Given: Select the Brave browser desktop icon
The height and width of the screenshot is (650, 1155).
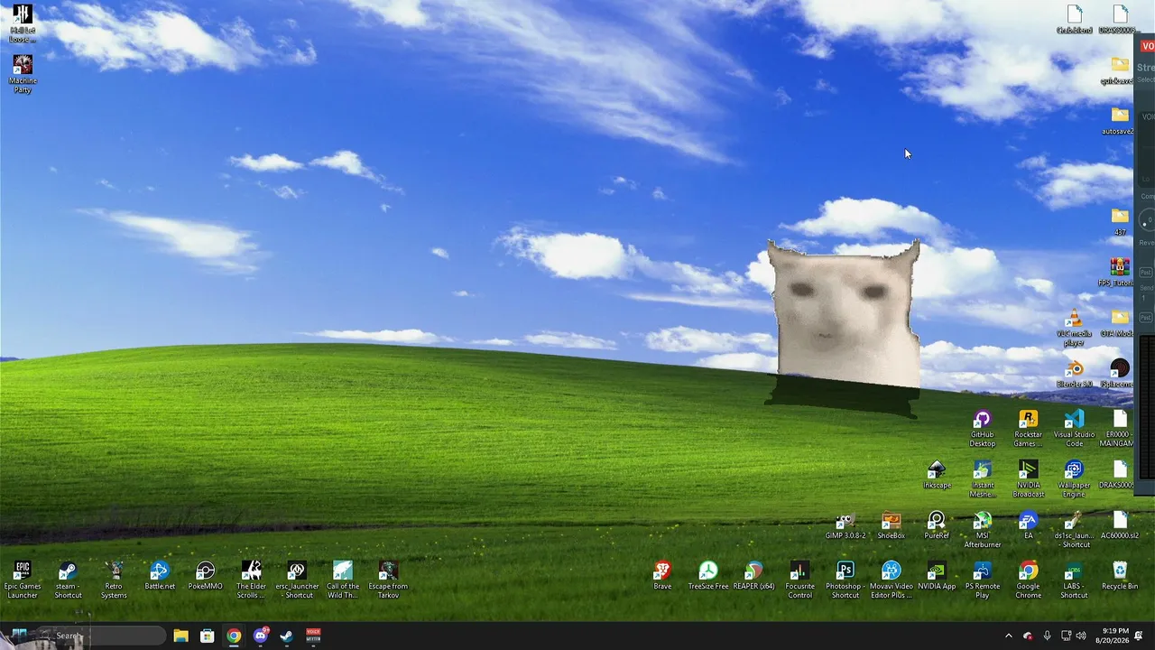Looking at the screenshot, I should click(x=662, y=575).
